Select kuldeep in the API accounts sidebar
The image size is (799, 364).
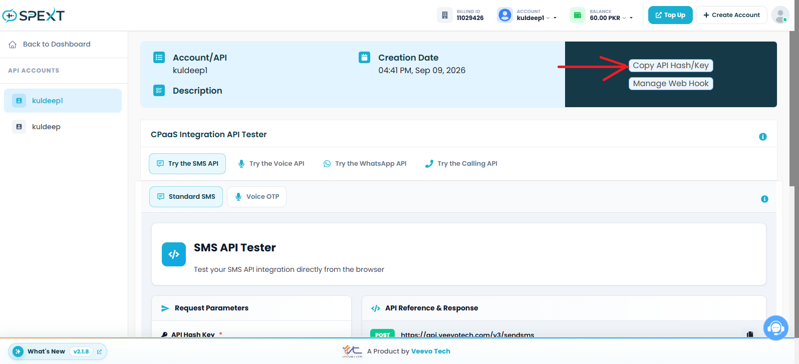pyautogui.click(x=63, y=127)
